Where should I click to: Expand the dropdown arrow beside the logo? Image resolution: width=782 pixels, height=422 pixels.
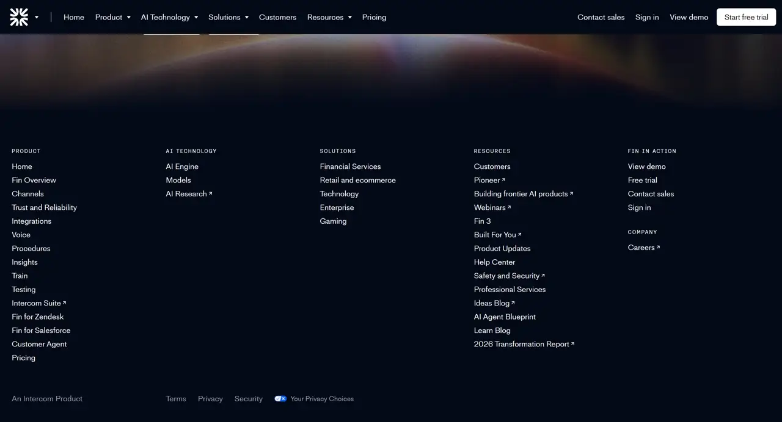point(37,17)
